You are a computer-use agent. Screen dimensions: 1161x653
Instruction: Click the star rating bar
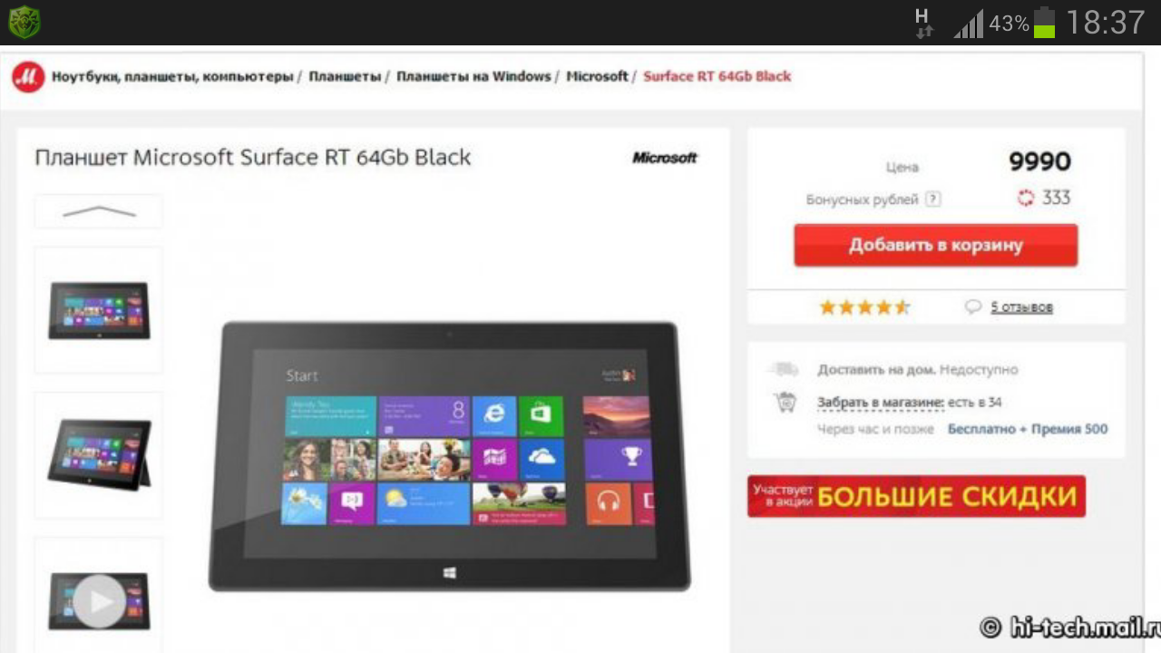tap(864, 307)
